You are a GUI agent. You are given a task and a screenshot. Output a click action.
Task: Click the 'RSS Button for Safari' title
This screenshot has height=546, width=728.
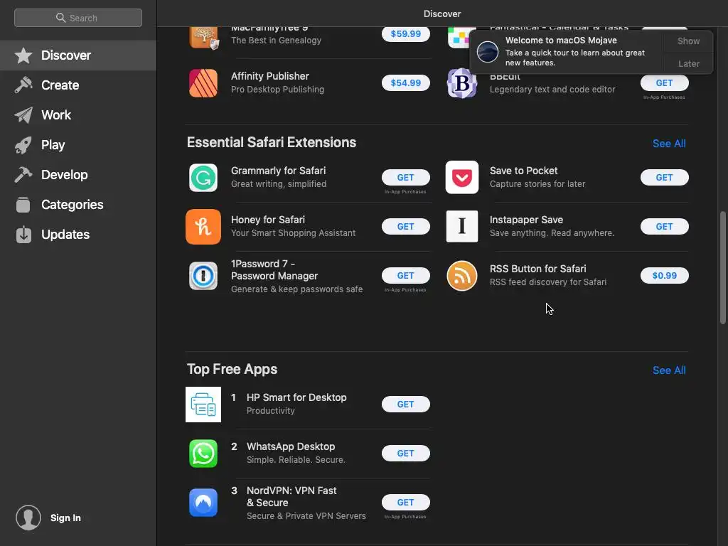click(x=537, y=269)
